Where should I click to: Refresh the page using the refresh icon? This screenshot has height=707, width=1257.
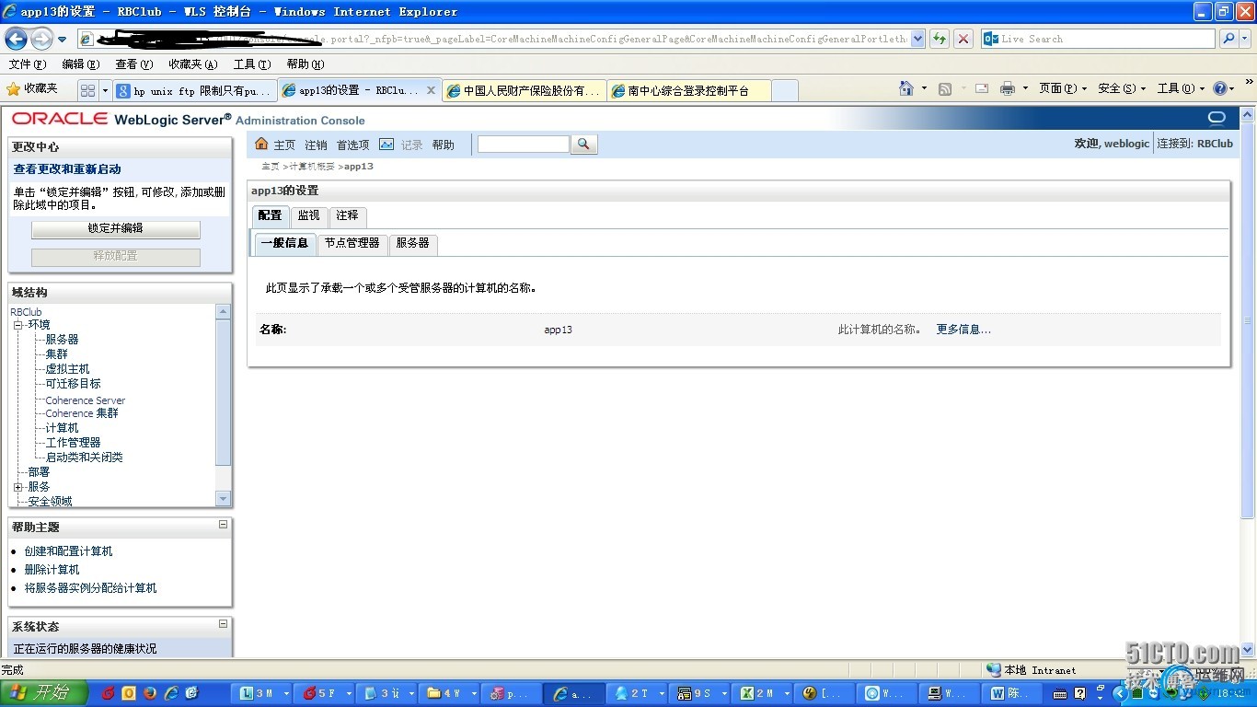[x=940, y=39]
